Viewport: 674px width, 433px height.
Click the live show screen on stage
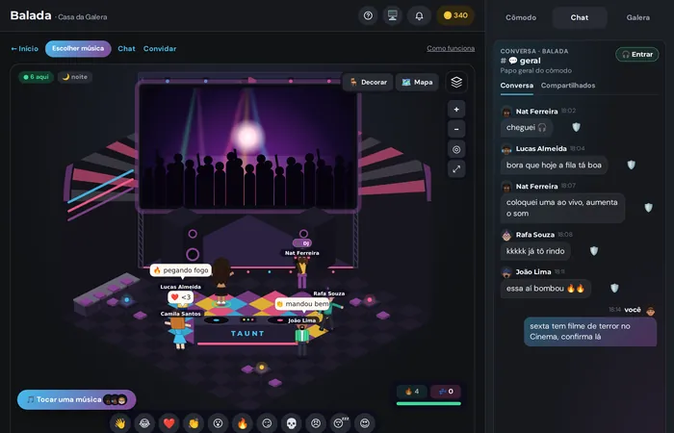(248, 145)
